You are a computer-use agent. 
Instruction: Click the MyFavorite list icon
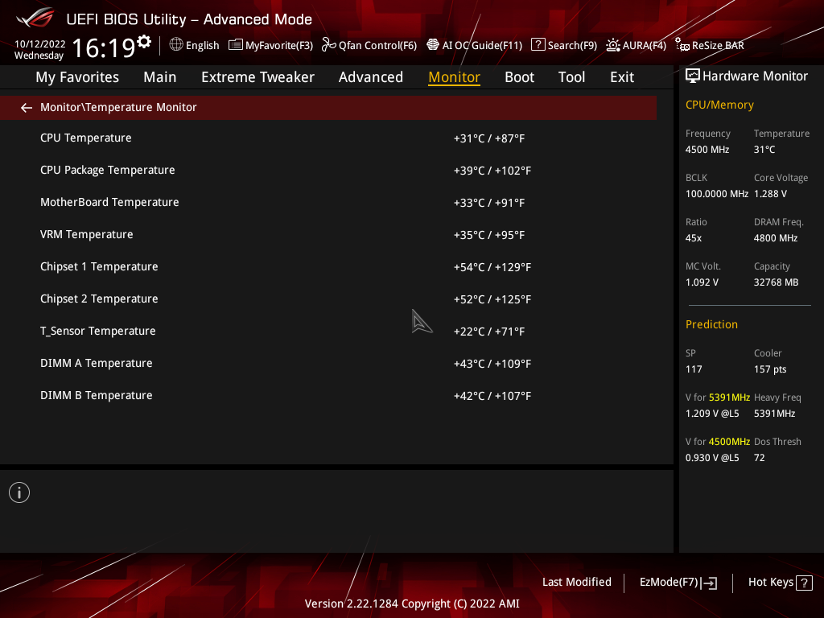tap(236, 45)
